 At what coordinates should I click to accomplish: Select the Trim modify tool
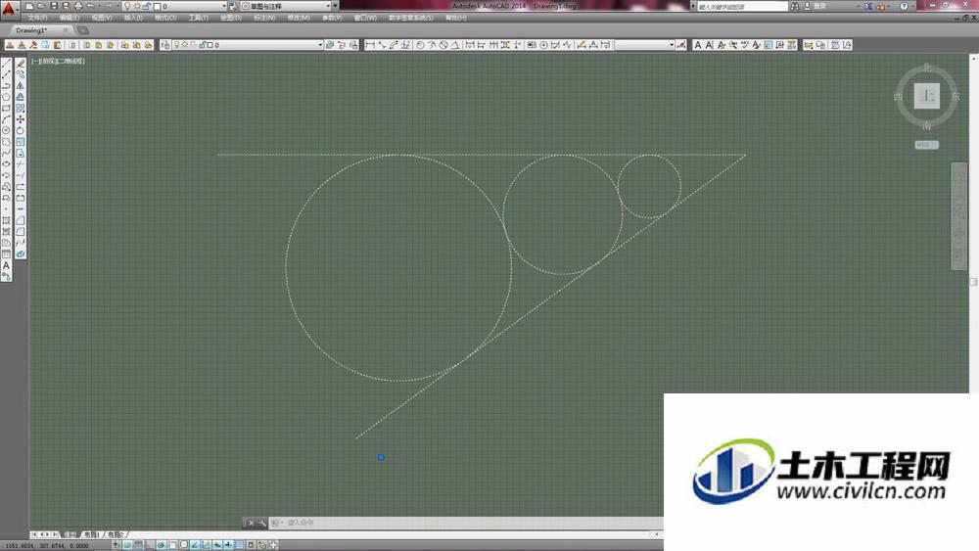[x=21, y=164]
